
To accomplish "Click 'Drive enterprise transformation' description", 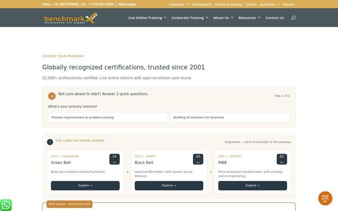I will point(250,174).
